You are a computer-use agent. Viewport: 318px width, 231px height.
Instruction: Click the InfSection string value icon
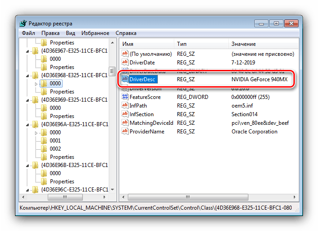(x=125, y=114)
